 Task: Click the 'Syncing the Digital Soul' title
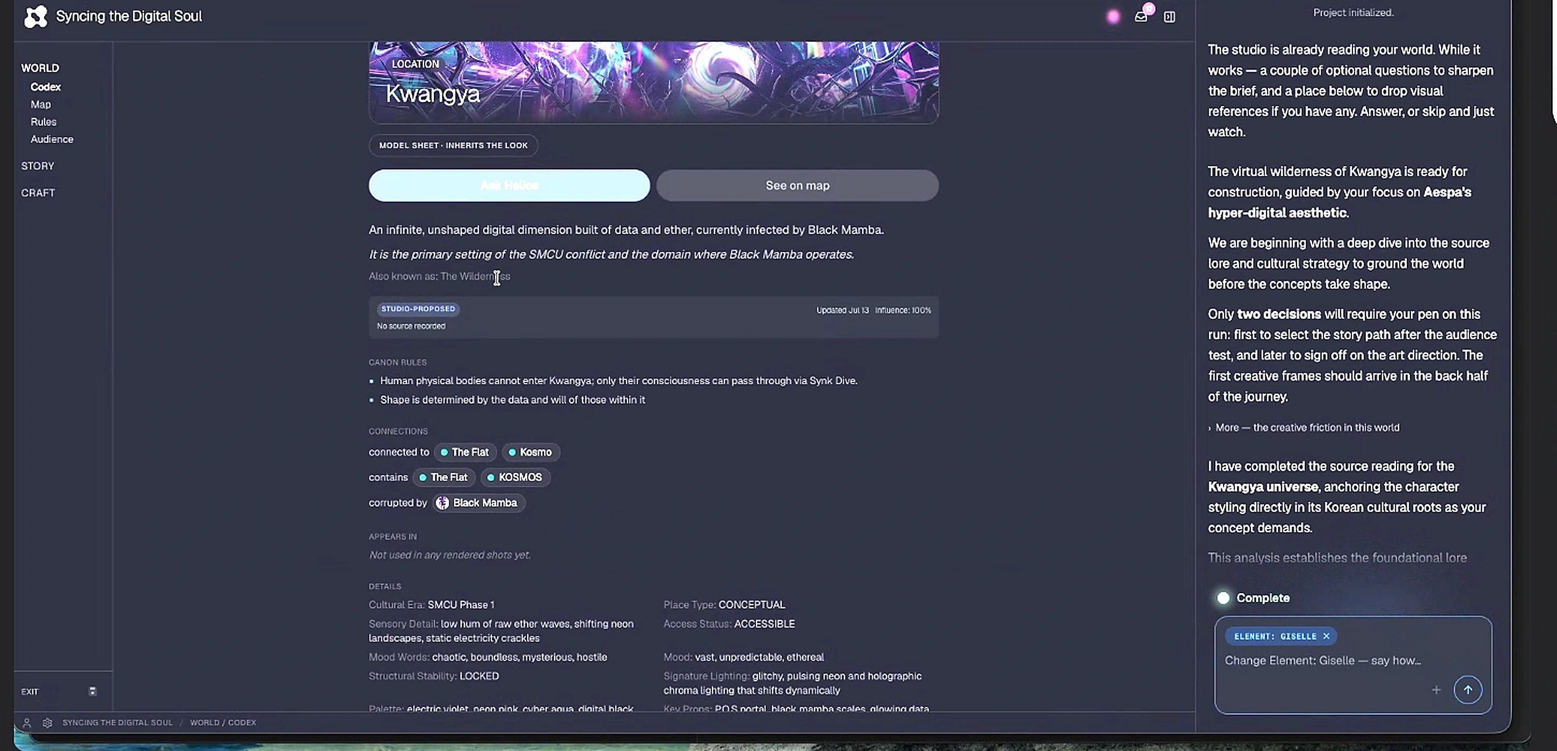pyautogui.click(x=129, y=16)
